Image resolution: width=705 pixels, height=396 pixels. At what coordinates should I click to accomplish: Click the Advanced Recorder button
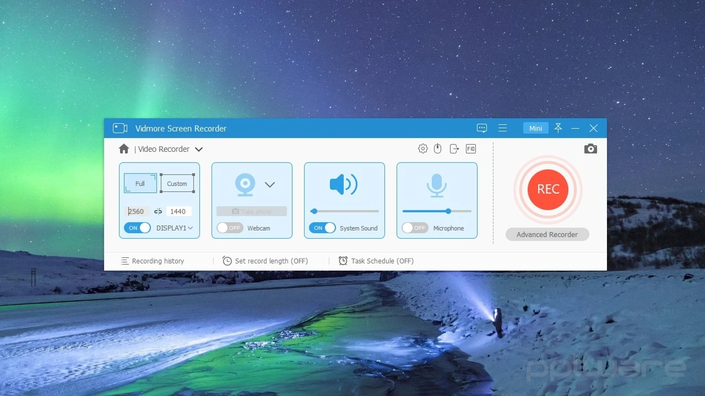[547, 234]
